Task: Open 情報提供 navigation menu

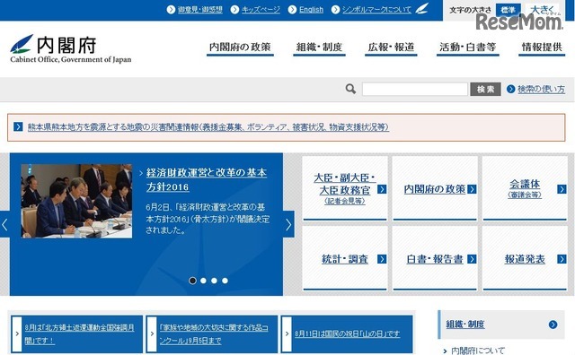Action: (542, 48)
